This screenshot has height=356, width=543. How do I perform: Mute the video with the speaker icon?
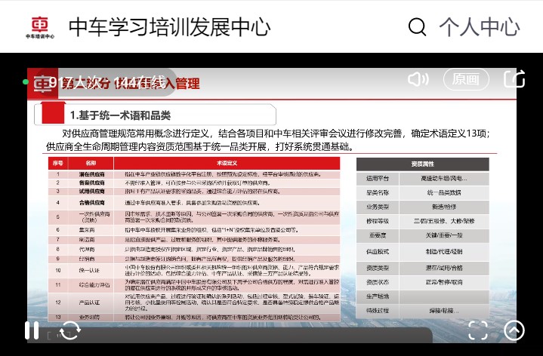(418, 79)
